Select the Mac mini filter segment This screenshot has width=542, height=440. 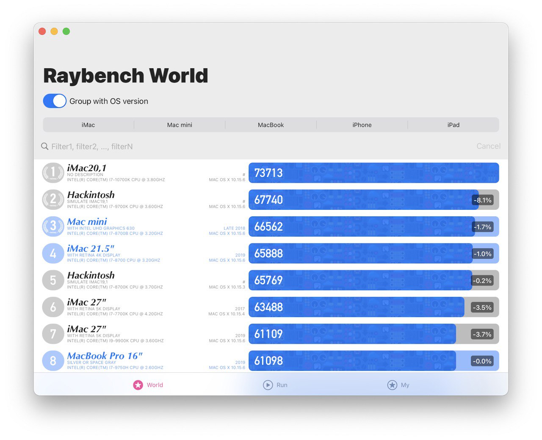click(x=180, y=125)
